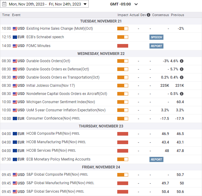Click the date range text field
The image size is (202, 196).
point(45,4)
